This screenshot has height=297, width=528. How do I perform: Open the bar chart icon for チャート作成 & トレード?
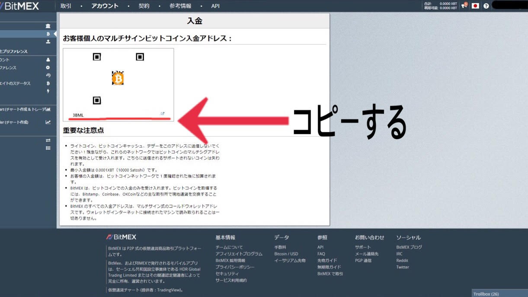coord(48,109)
